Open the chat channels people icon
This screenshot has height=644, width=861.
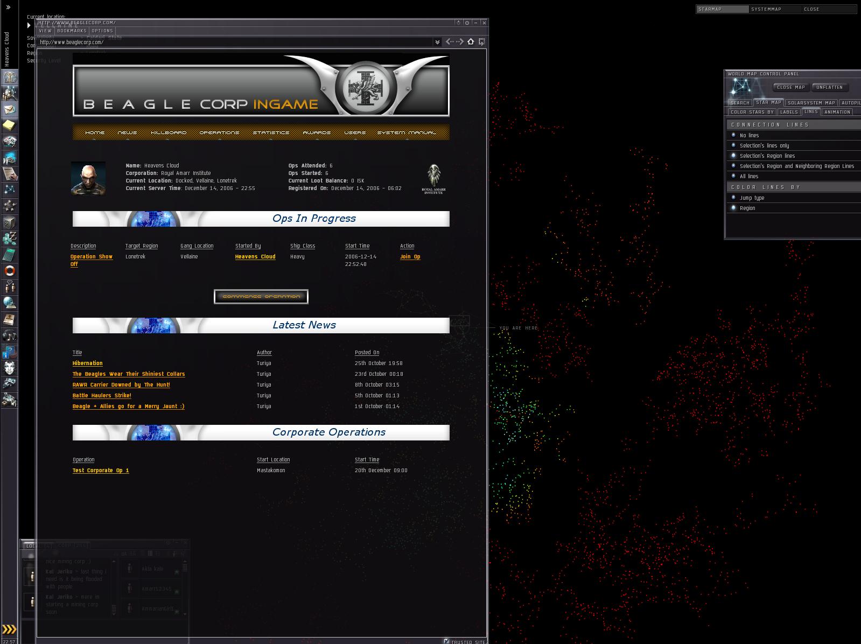tap(10, 287)
